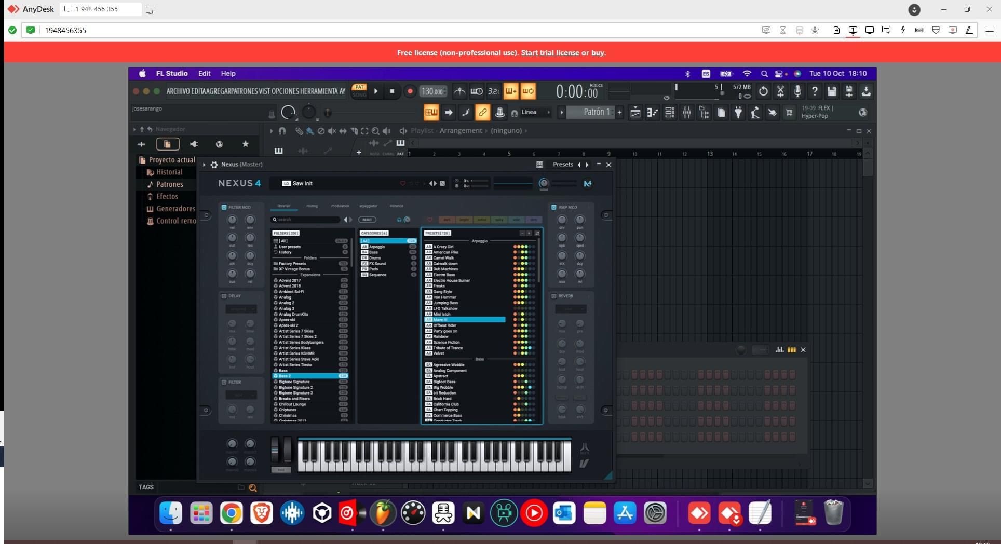Open the microphone one-click audio recording icon
1001x544 pixels.
pos(797,91)
